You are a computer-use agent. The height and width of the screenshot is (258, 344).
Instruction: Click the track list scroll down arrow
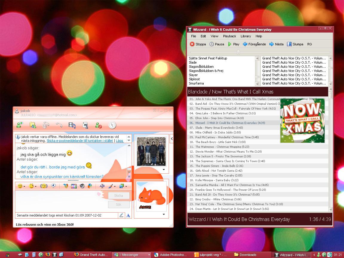331,210
